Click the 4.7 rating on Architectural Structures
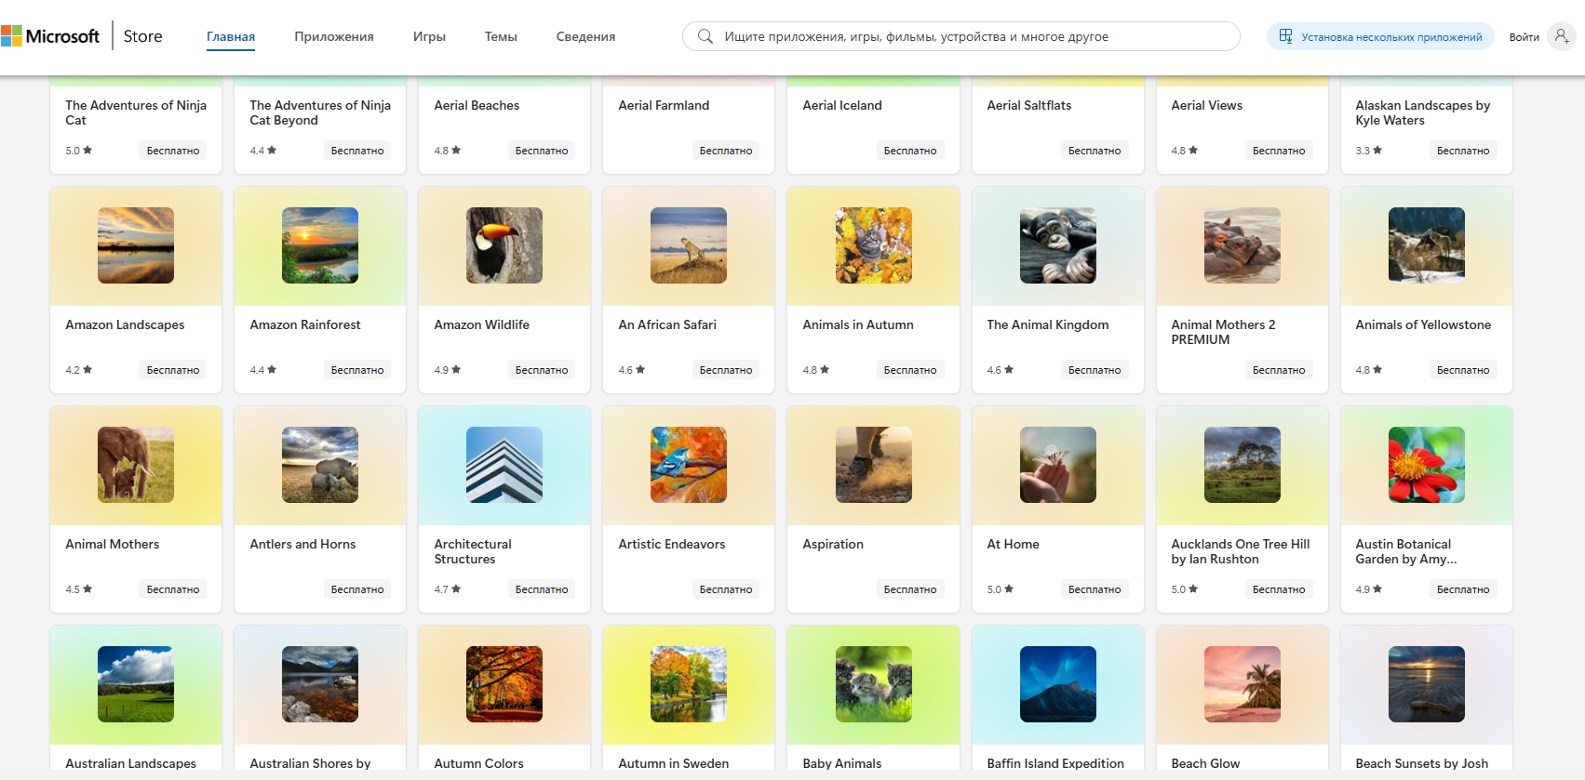 448,589
